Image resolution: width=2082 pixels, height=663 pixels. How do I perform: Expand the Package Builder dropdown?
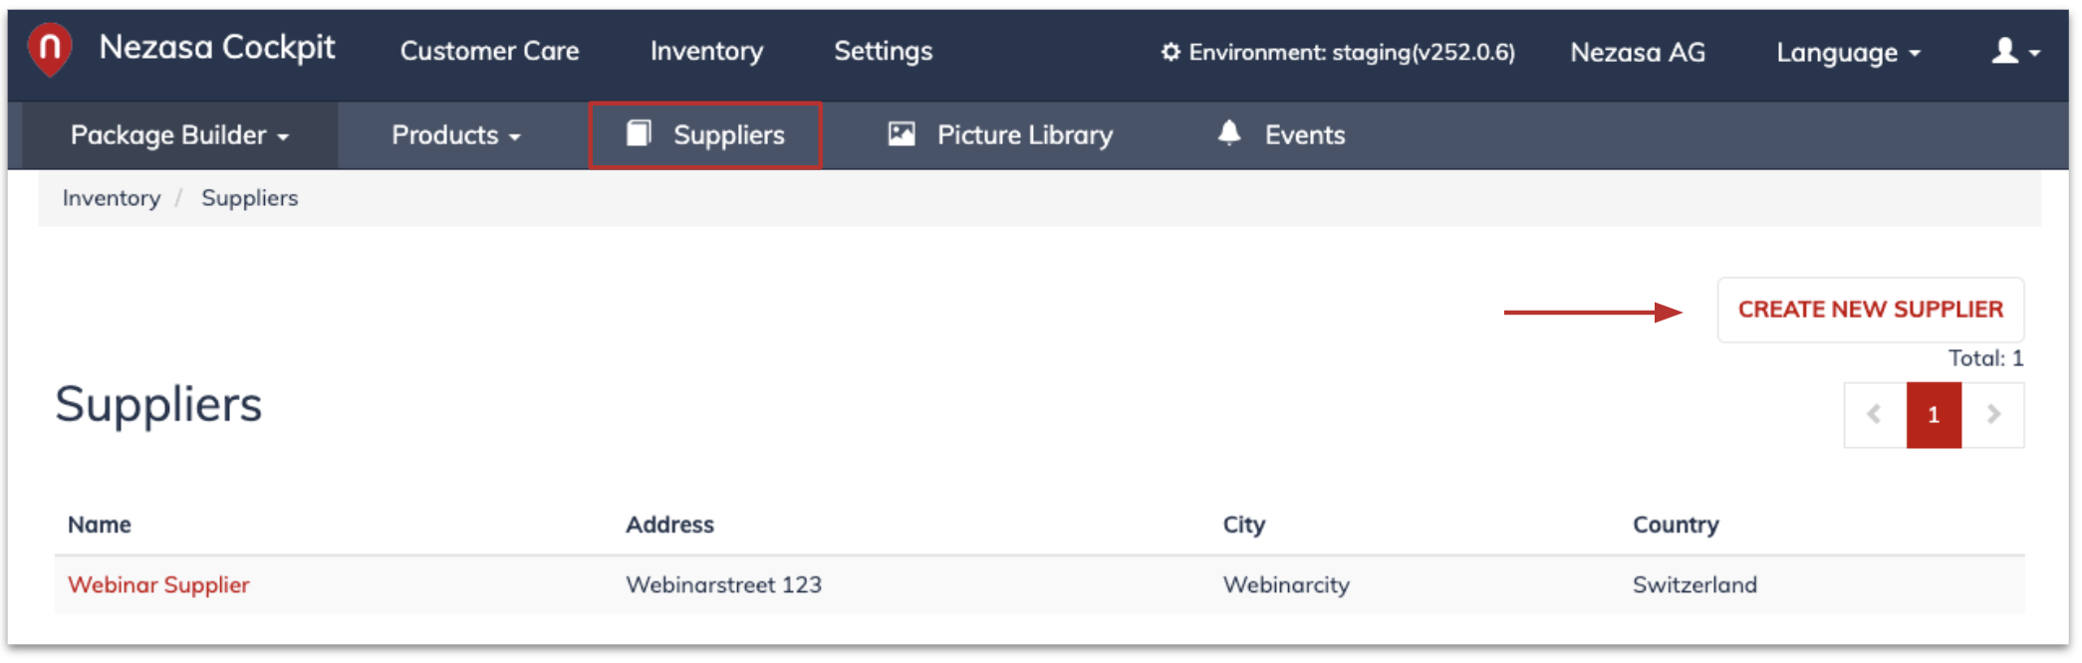pos(180,135)
